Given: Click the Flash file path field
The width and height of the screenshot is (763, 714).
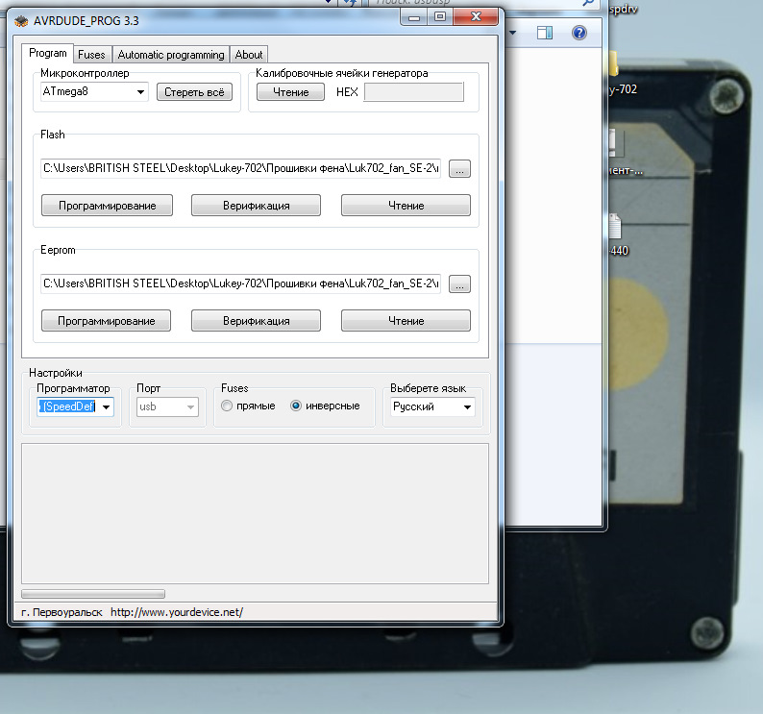Looking at the screenshot, I should click(240, 168).
